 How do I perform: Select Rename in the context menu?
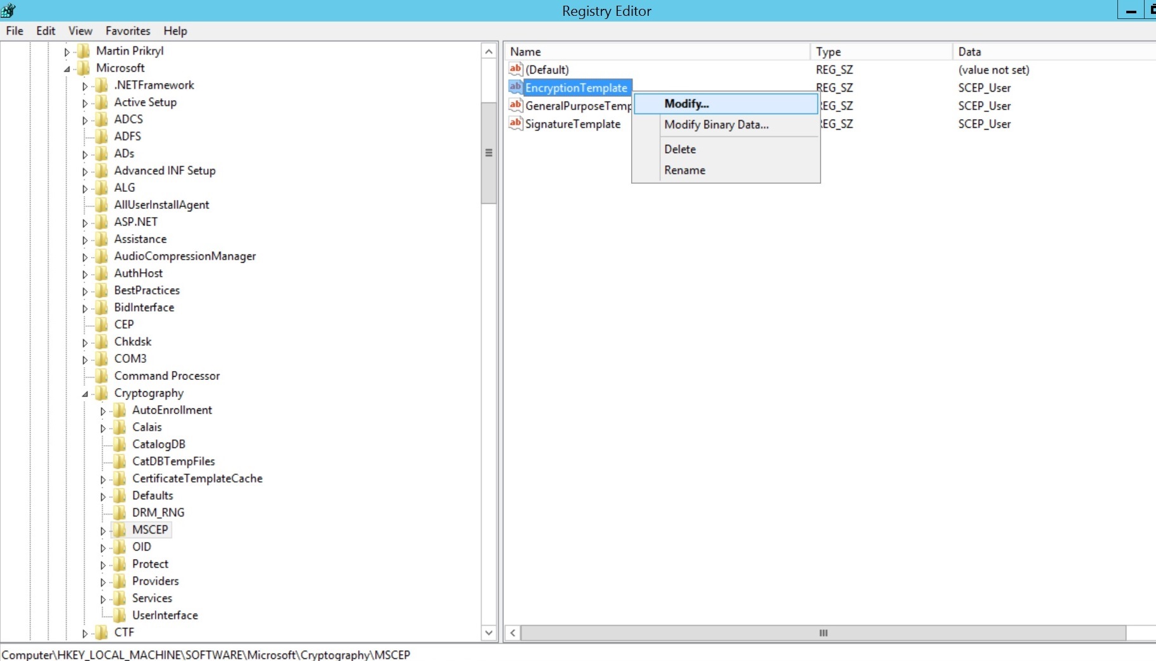tap(685, 170)
